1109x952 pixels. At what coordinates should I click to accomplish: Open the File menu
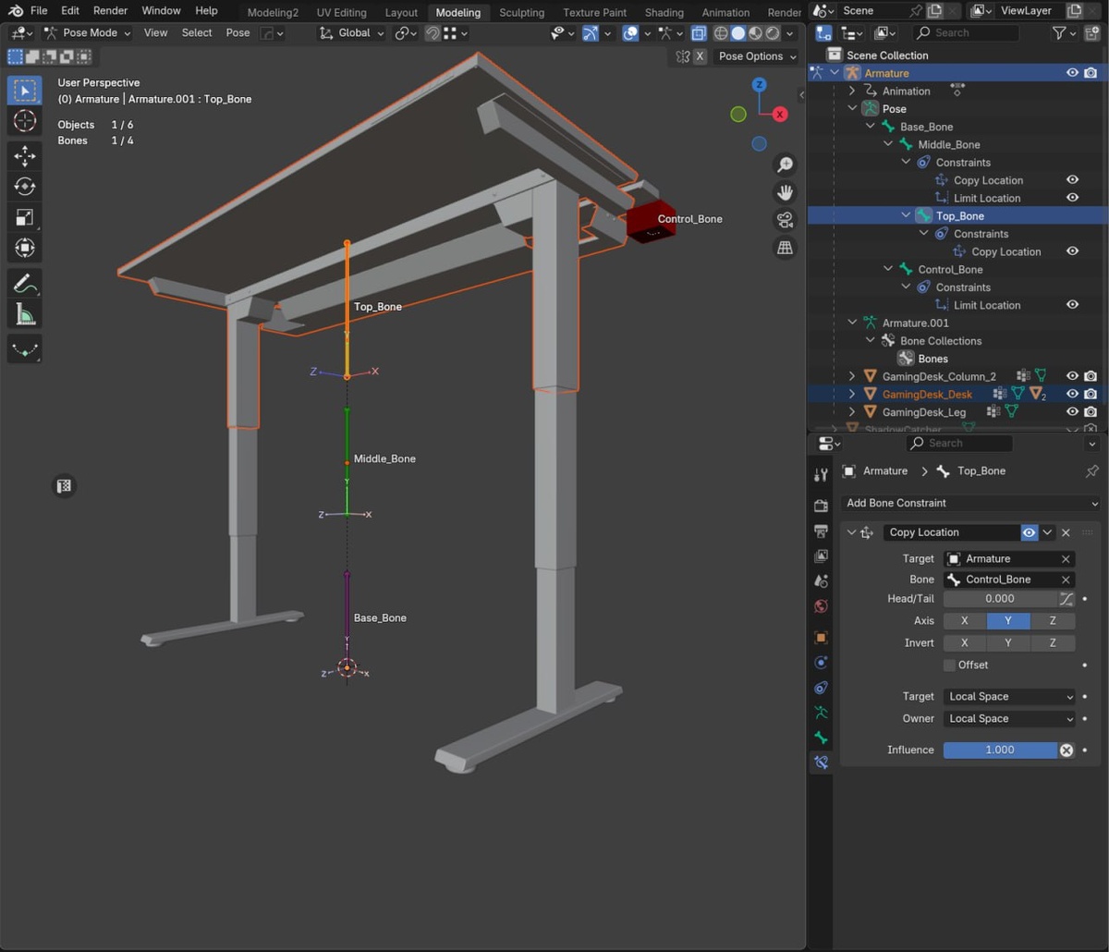[x=39, y=11]
